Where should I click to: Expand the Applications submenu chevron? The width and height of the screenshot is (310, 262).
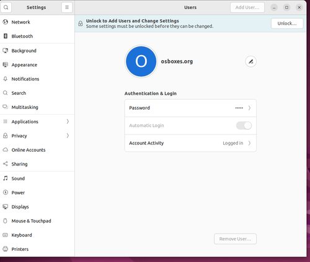click(68, 121)
